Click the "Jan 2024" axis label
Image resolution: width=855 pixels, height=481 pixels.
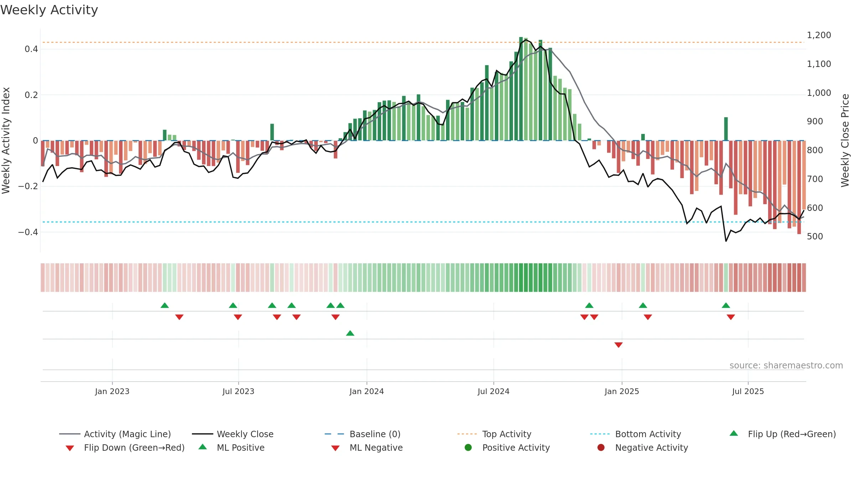pos(367,392)
